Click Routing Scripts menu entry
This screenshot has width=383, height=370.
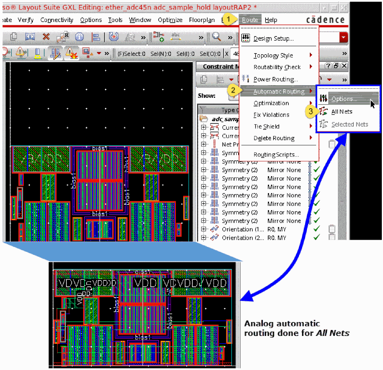276,155
